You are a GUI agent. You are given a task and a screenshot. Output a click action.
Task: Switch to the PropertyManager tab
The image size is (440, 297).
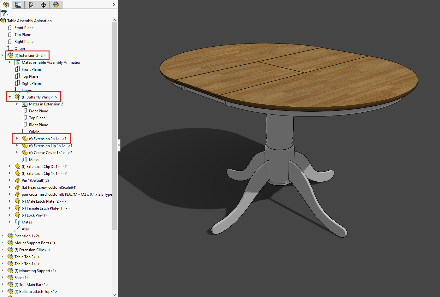point(18,5)
